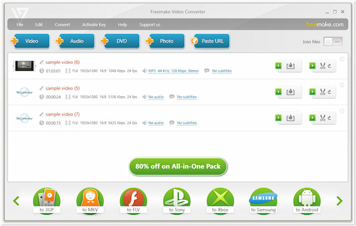Rename sample video (7) via pencil icon
Viewport: 356px width, 226px height.
point(42,114)
